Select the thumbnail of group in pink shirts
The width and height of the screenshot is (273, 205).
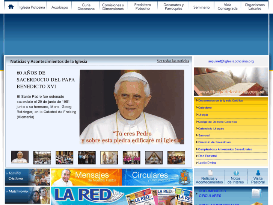click(x=131, y=158)
